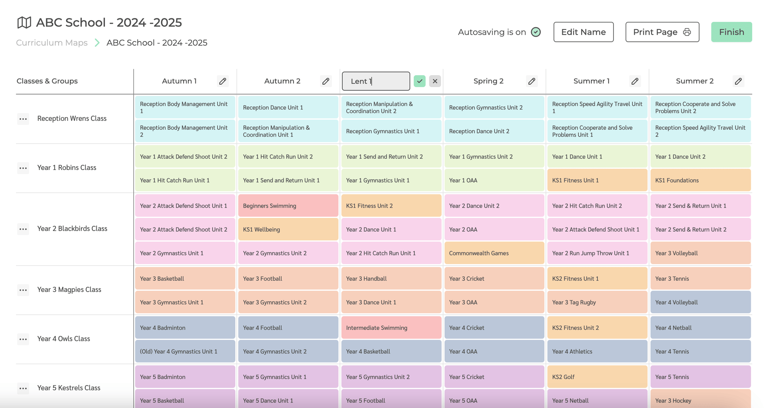Viewport: 767px width, 408px height.
Task: Open the ellipsis menu beside Year 5 Kestrels Class
Action: (23, 388)
